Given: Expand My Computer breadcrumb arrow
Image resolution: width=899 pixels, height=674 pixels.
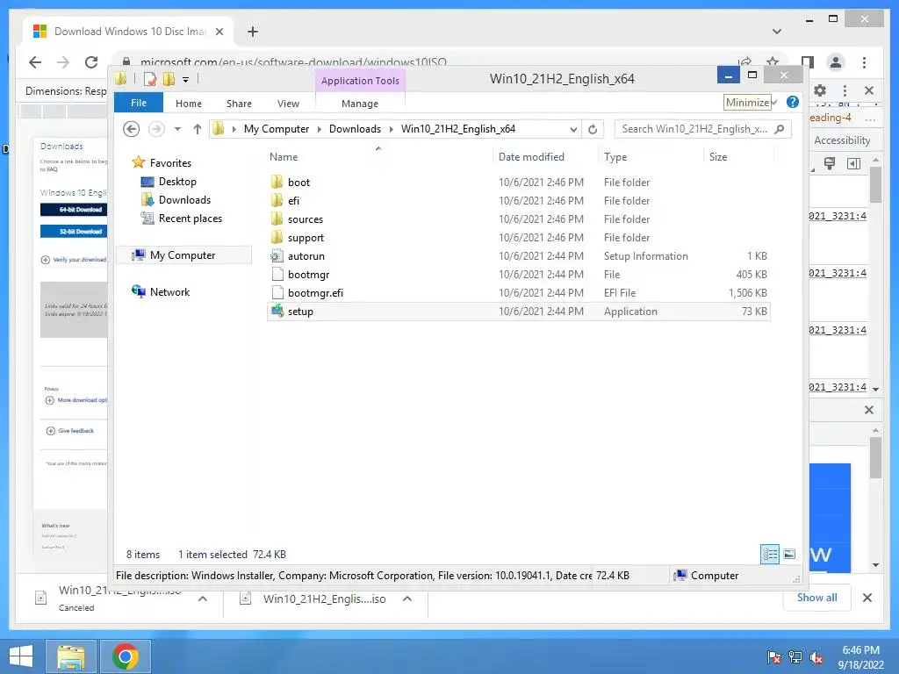Looking at the screenshot, I should (x=320, y=129).
